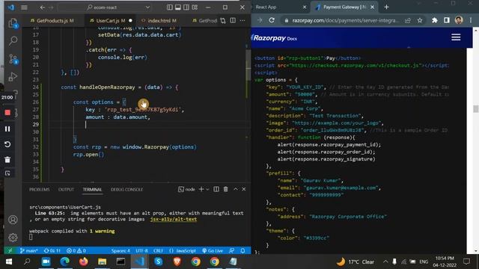Switch to the PROBLEMS panel tab
Image resolution: width=479 pixels, height=269 pixels.
(40, 189)
